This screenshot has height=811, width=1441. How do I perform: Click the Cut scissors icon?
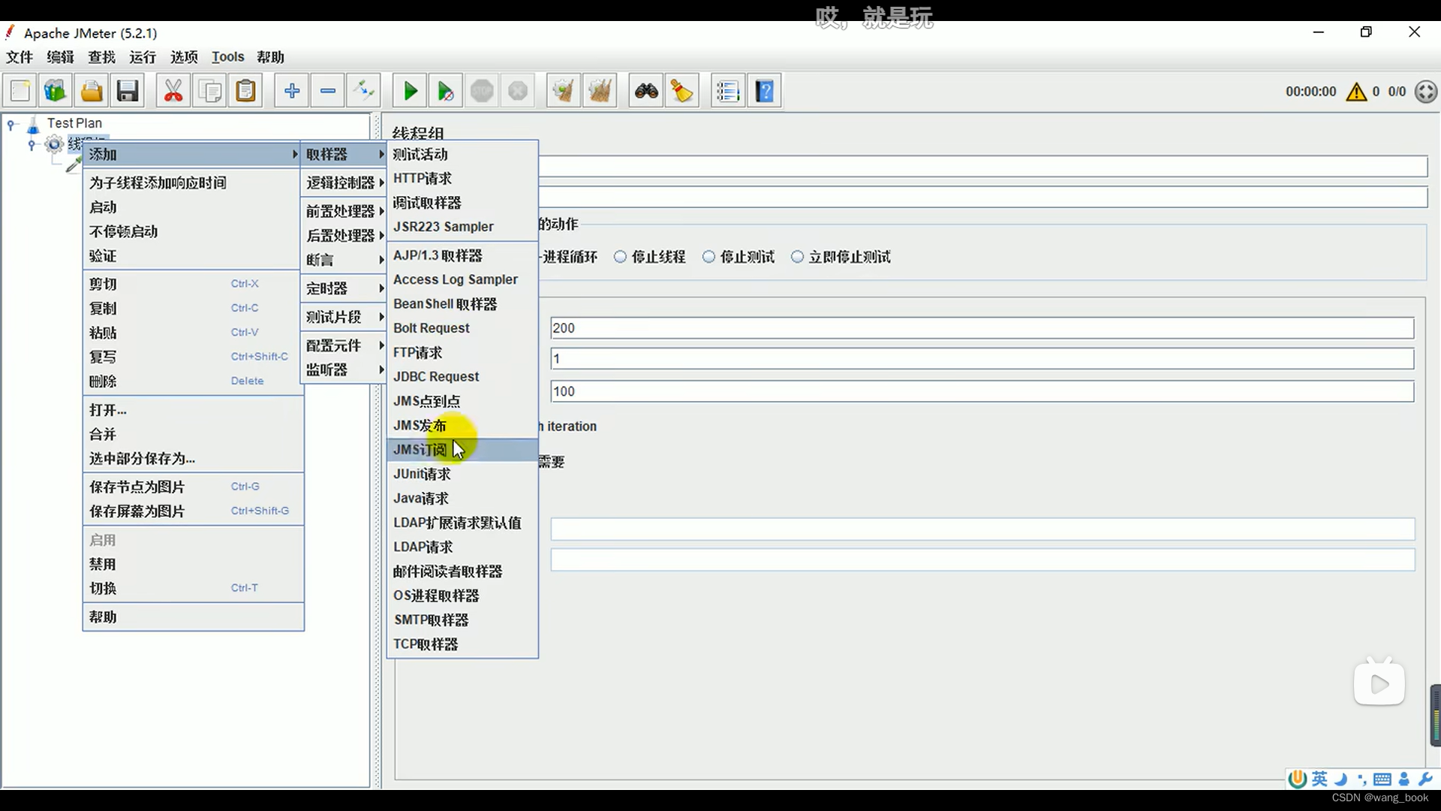point(173,92)
